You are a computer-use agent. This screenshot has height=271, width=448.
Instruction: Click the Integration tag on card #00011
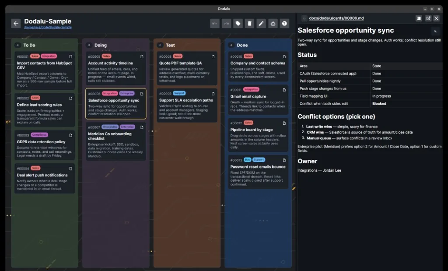click(251, 89)
